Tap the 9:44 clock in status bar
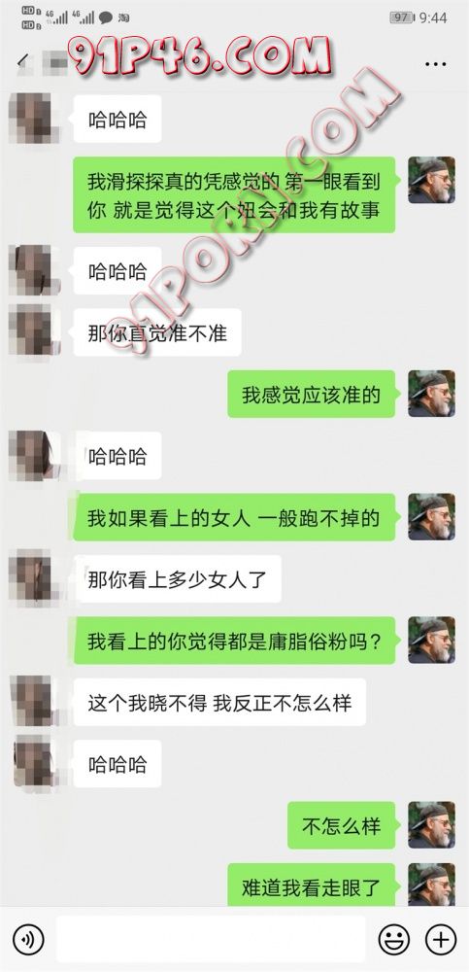The image size is (469, 972). [x=432, y=17]
